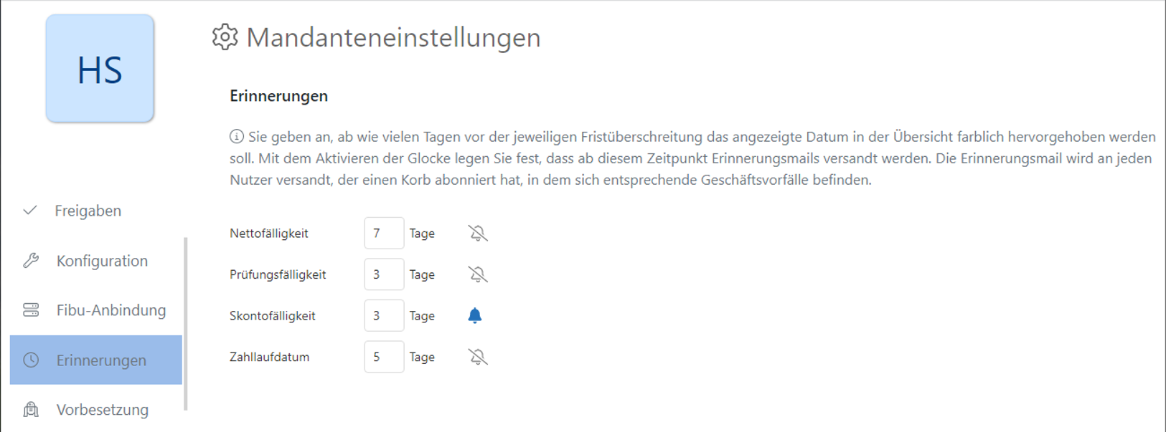Open the Freigaben section
This screenshot has width=1166, height=432.
(88, 211)
